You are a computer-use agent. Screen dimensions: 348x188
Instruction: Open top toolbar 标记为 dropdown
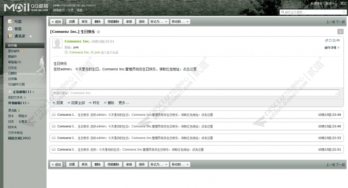(159, 21)
